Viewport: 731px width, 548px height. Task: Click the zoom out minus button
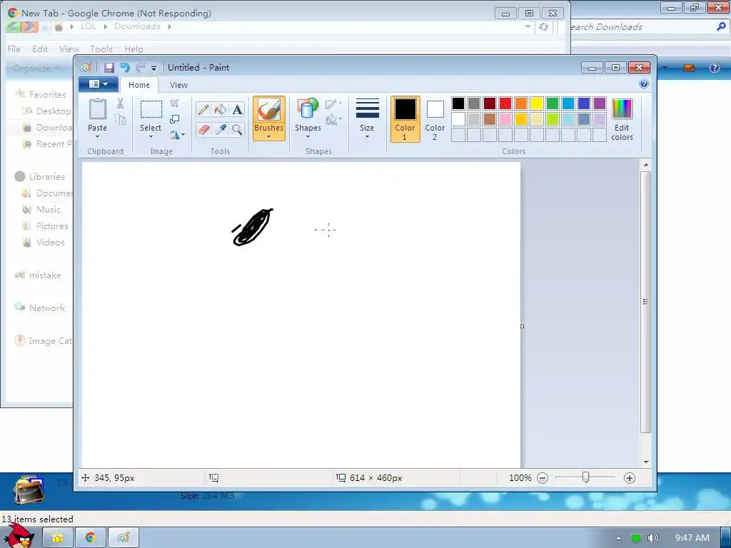[x=543, y=478]
